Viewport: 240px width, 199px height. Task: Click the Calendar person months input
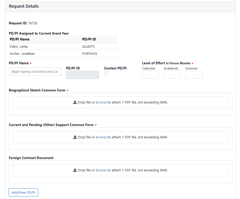tap(150, 75)
